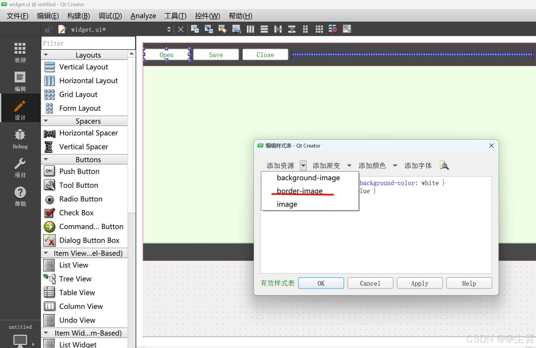Apply Lay Out Vertically icon
The width and height of the screenshot is (536, 348).
point(264,29)
